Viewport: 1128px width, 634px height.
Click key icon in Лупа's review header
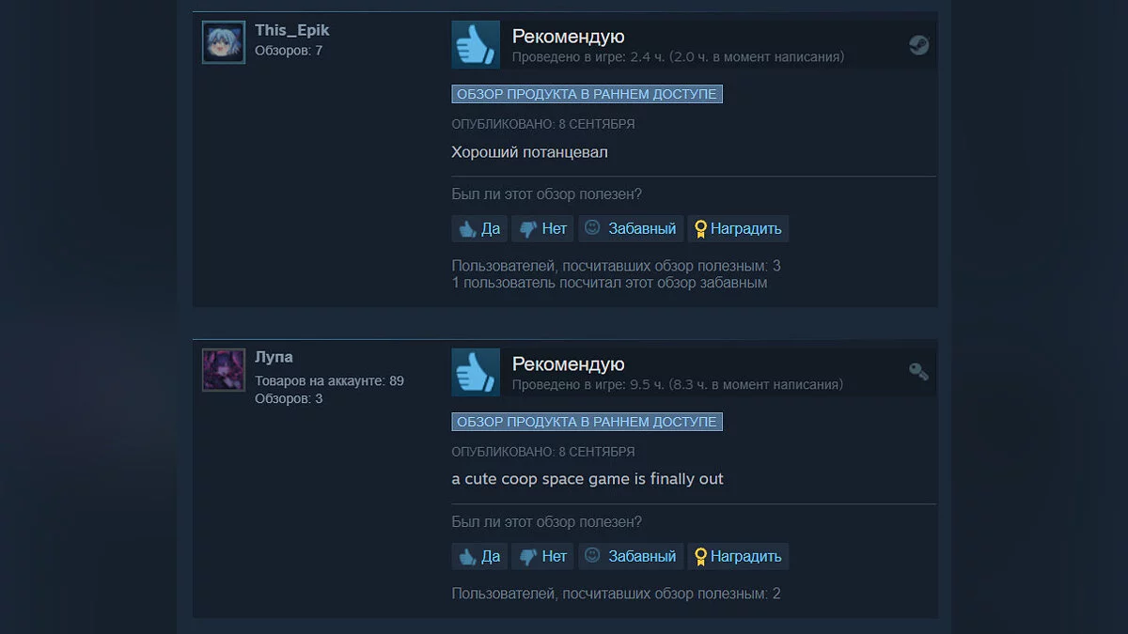coord(919,372)
